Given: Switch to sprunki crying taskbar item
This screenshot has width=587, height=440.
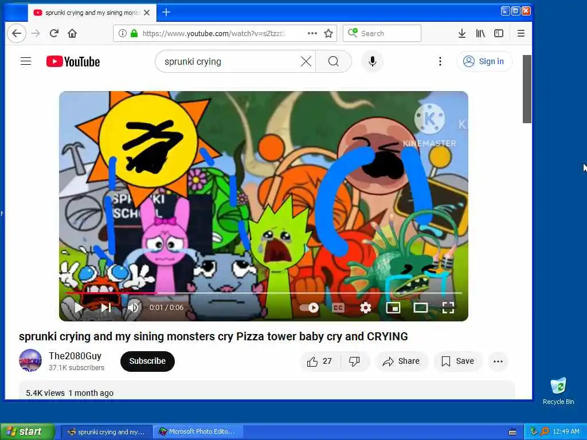Looking at the screenshot, I should (x=106, y=432).
